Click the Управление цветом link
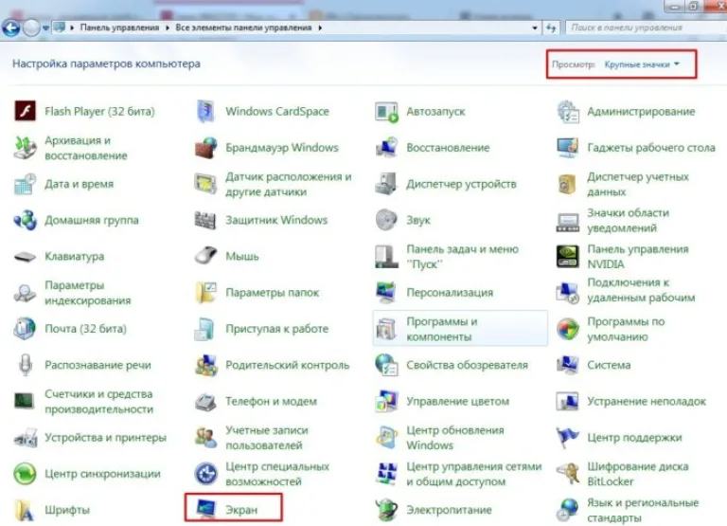The width and height of the screenshot is (727, 526). pyautogui.click(x=457, y=402)
